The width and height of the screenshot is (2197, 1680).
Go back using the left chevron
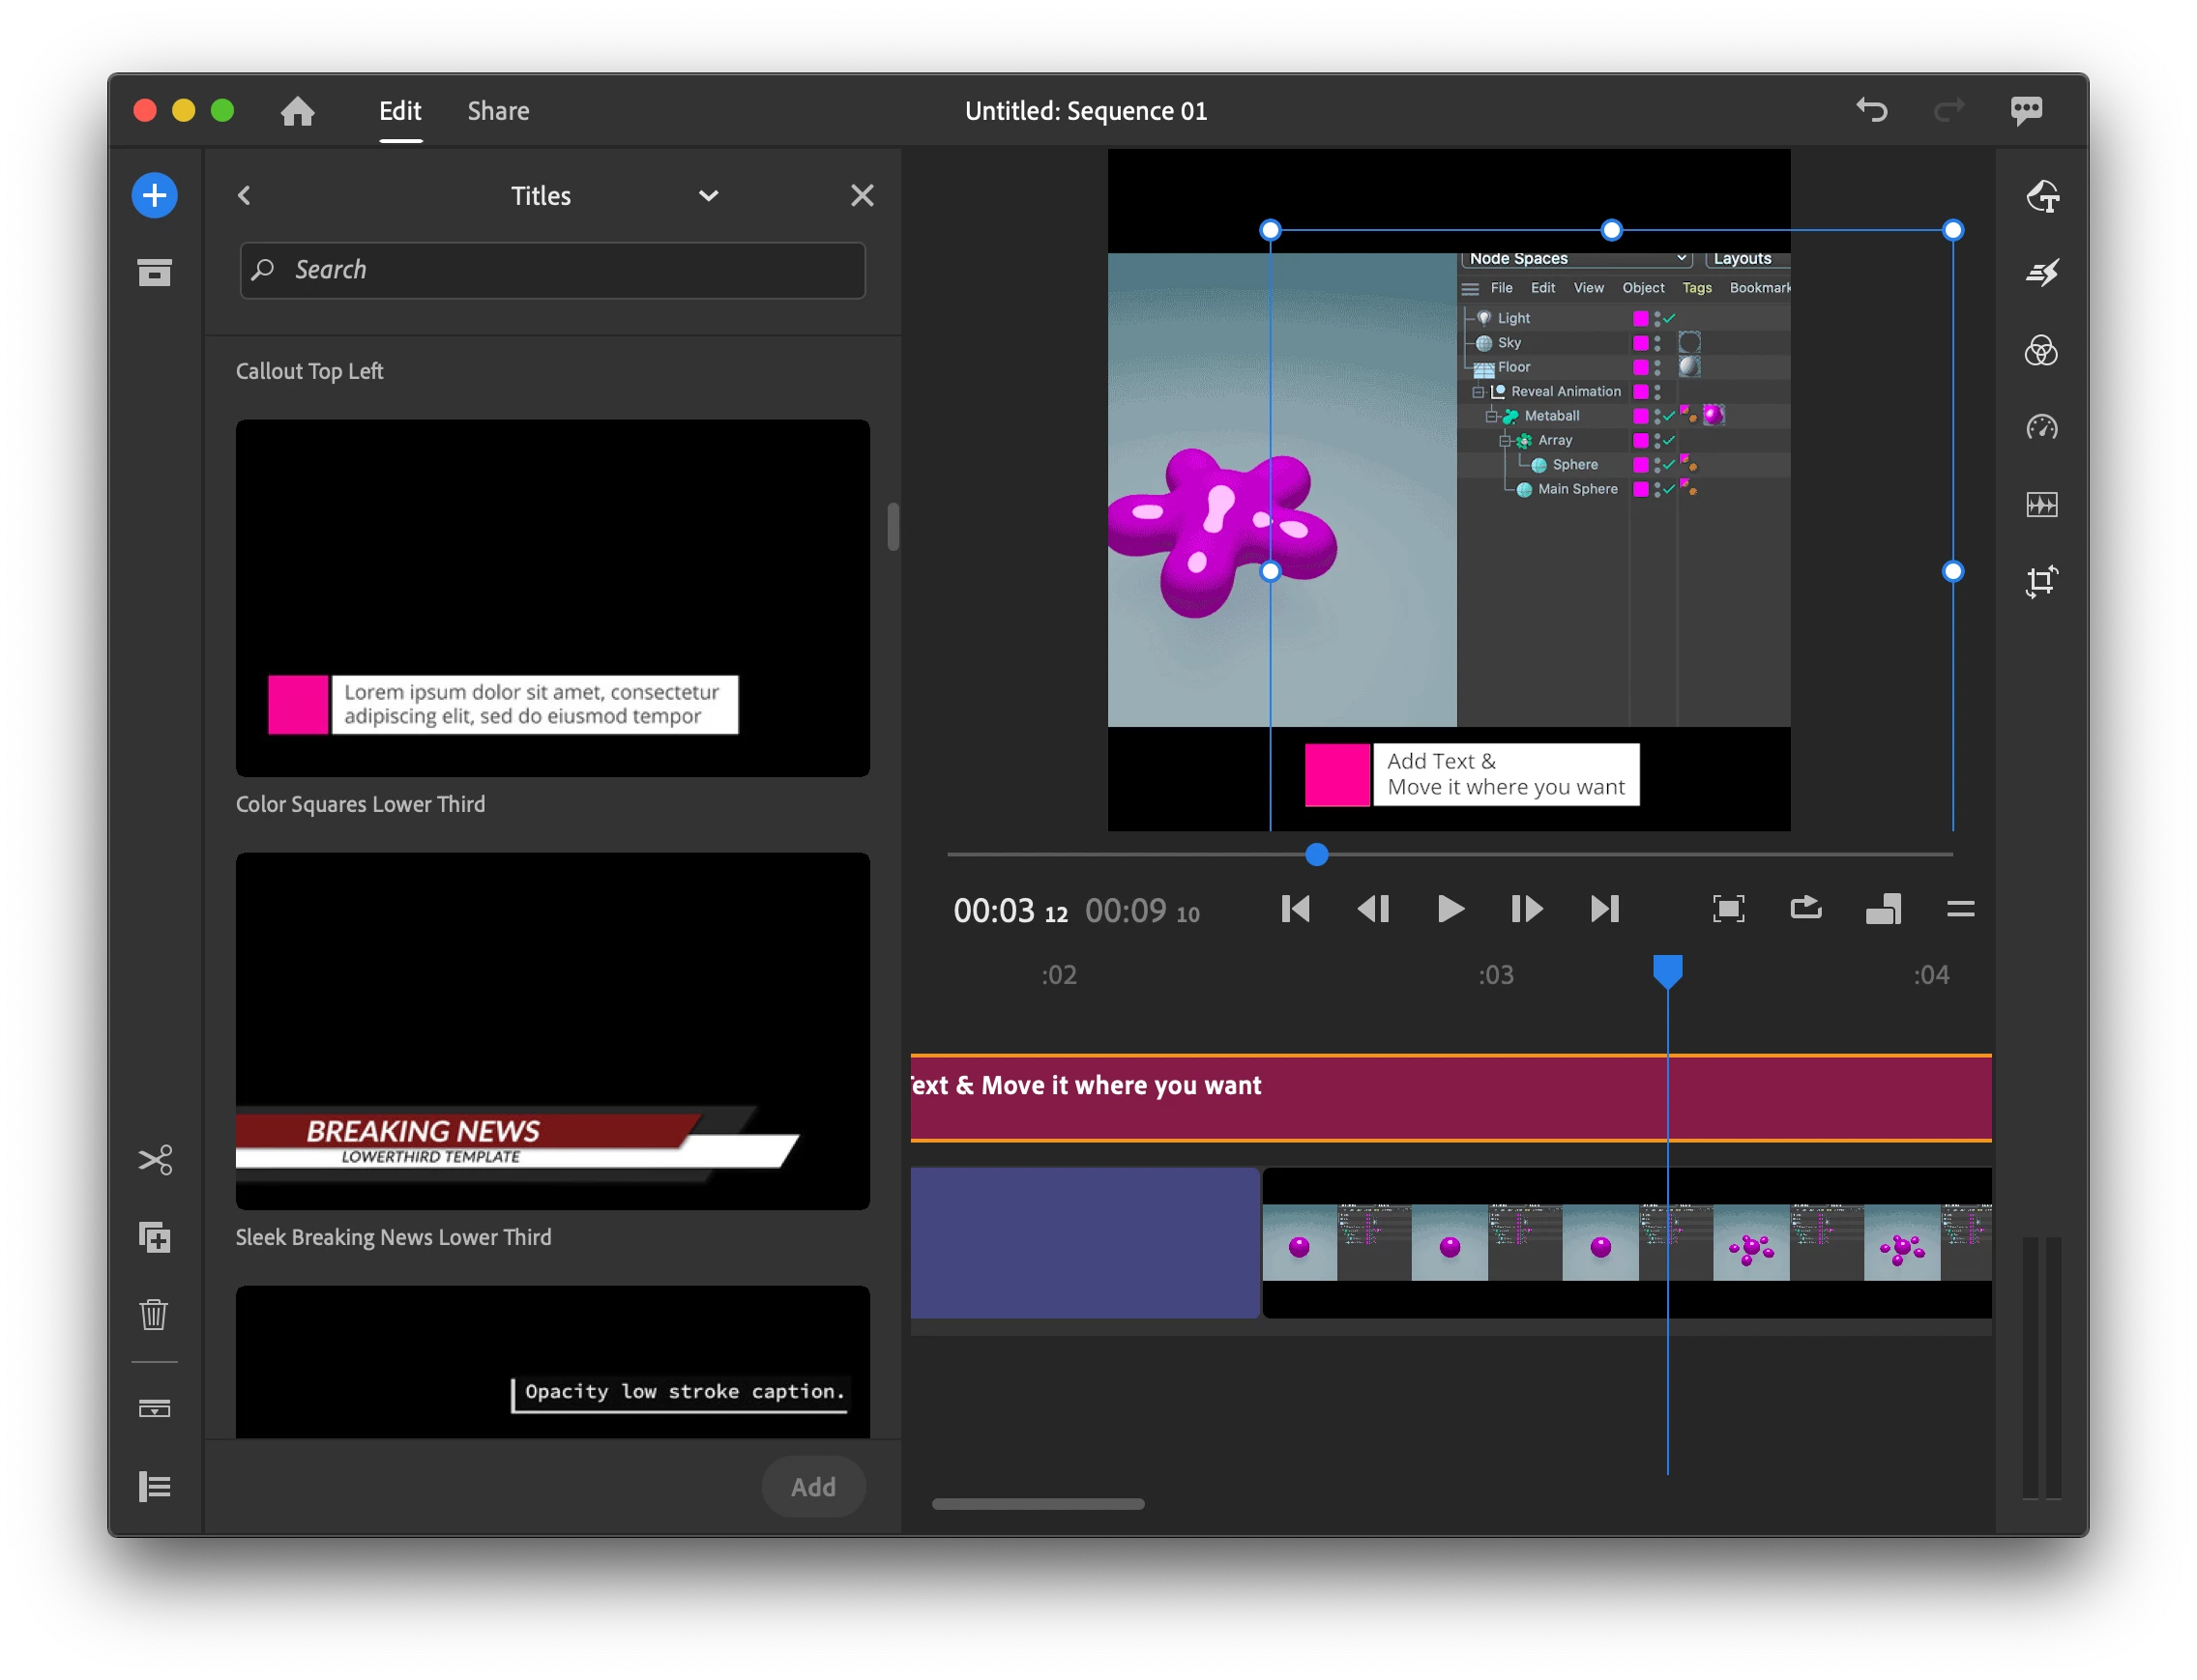244,196
